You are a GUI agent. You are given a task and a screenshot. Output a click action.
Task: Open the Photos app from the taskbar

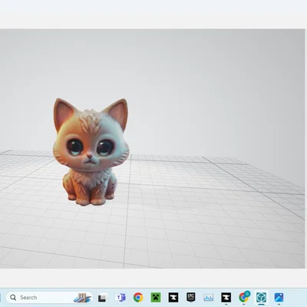[x=279, y=298]
